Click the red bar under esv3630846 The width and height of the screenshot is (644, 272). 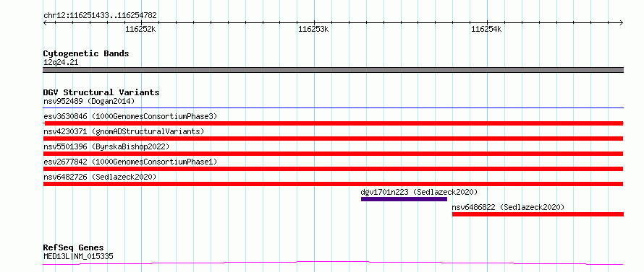tap(333, 123)
